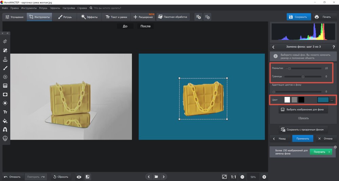This screenshot has height=181, width=339.
Task: Switch to the «Ретушь» tab
Action: tap(65, 17)
